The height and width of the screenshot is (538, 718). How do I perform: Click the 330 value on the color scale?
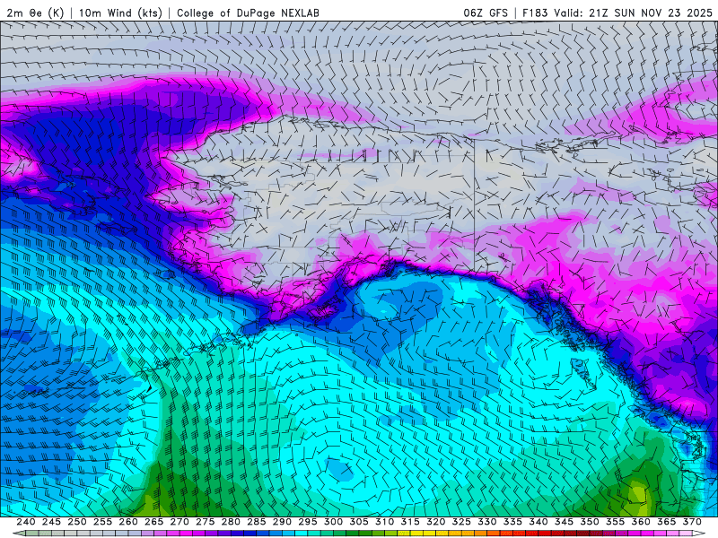tap(487, 522)
